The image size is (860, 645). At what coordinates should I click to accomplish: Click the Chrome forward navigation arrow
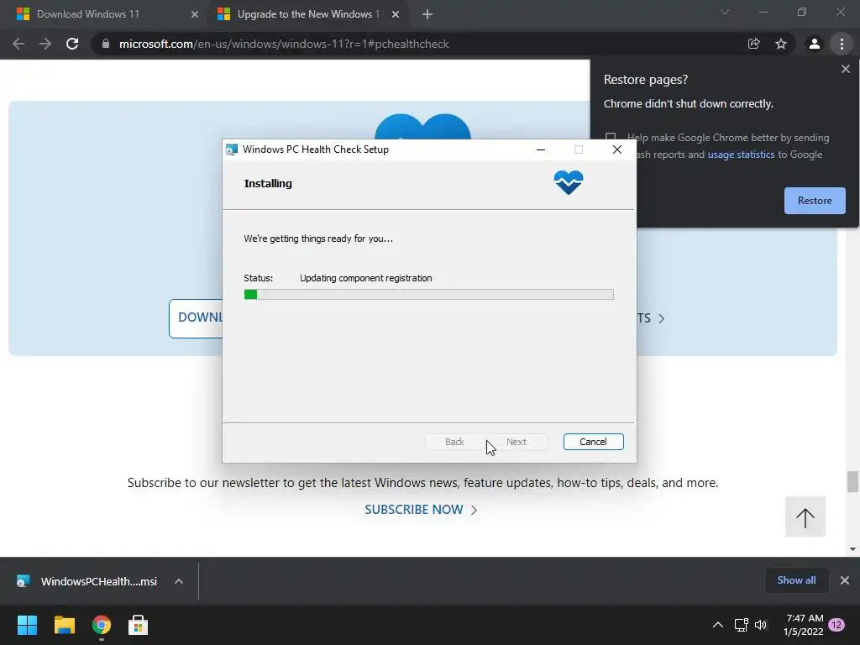[45, 44]
